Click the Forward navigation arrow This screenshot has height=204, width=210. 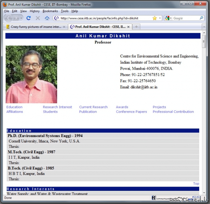pyautogui.click(x=16, y=18)
